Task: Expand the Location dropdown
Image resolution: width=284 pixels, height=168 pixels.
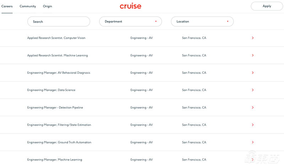Action: (x=202, y=22)
